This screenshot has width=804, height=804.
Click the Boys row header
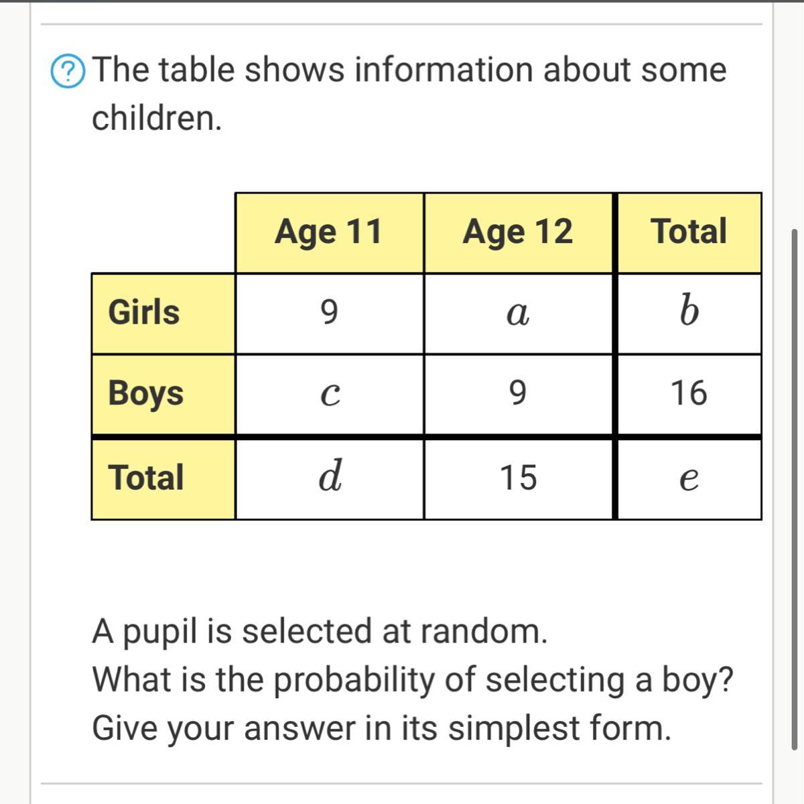coord(163,394)
